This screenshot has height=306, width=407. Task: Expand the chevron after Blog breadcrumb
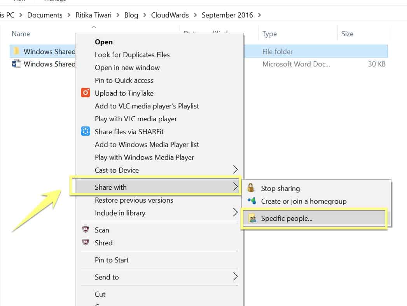coord(145,15)
